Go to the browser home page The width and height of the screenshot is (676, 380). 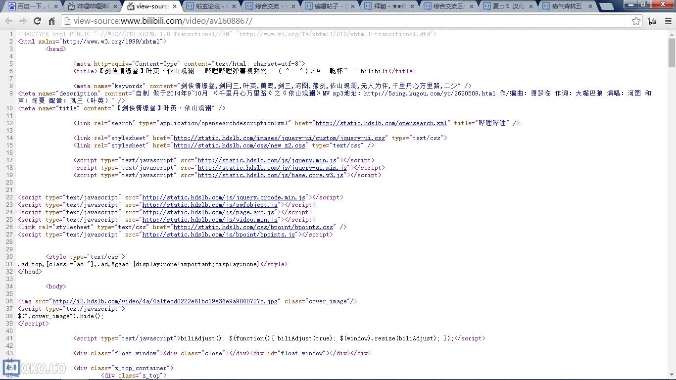[x=51, y=21]
